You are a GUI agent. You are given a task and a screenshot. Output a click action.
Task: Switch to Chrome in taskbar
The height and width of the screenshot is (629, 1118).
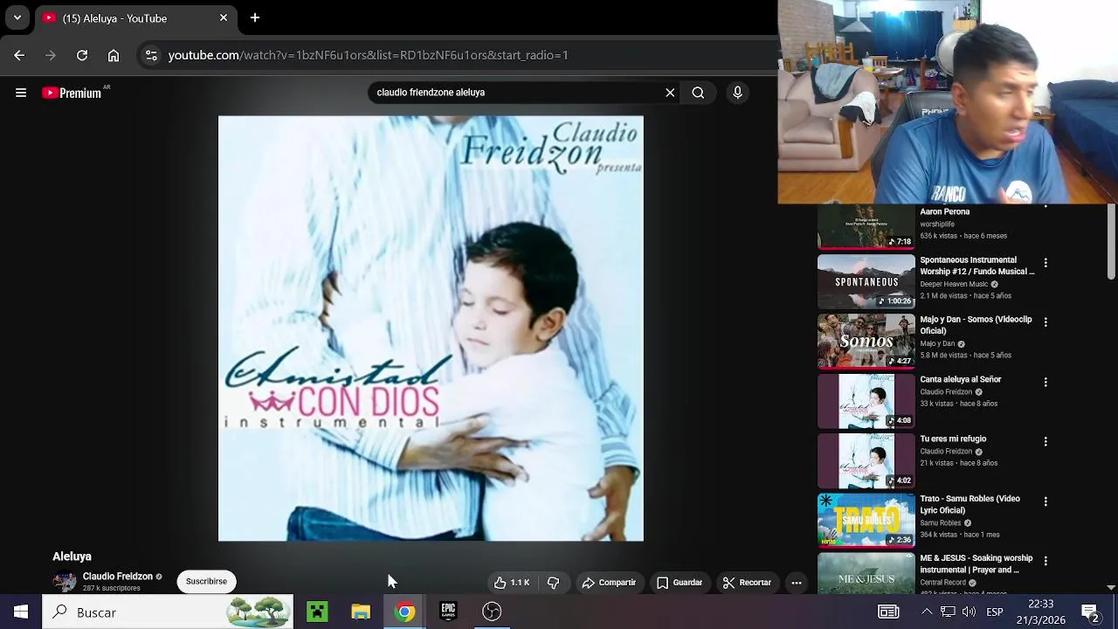(404, 612)
